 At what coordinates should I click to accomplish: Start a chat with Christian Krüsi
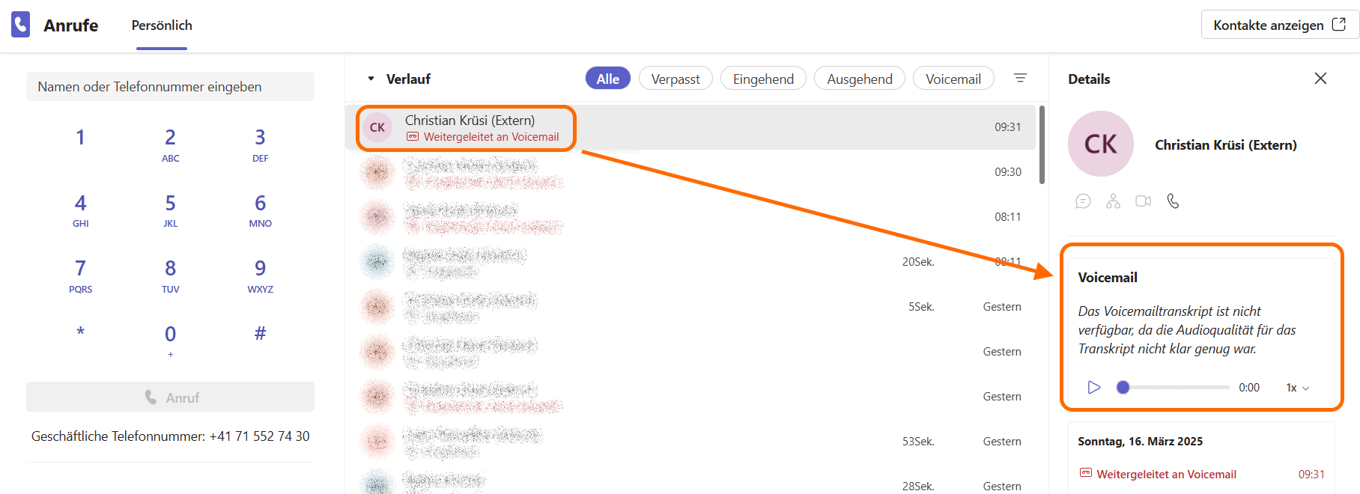click(x=1083, y=201)
